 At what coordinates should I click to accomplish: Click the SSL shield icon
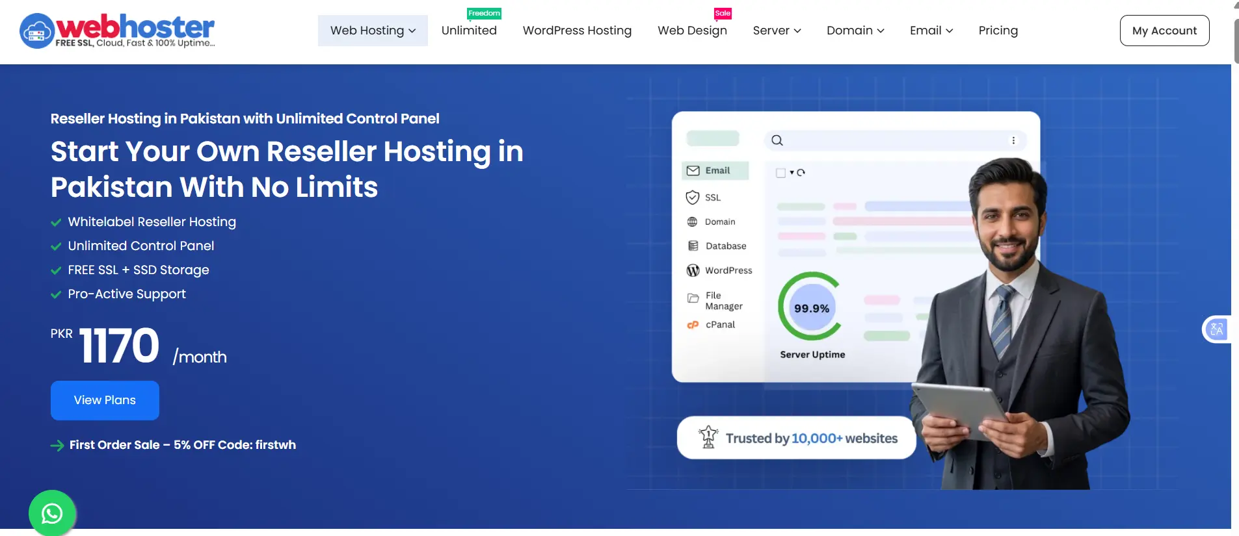[x=693, y=198]
